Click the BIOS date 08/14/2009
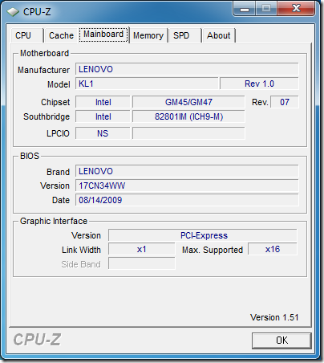324x363 pixels. click(x=187, y=200)
